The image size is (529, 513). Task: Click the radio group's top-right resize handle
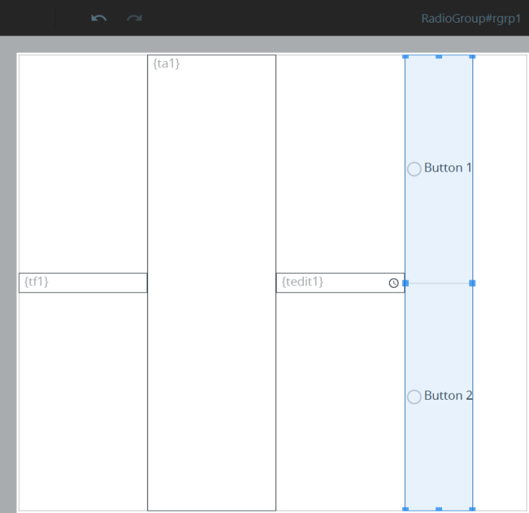pyautogui.click(x=472, y=56)
